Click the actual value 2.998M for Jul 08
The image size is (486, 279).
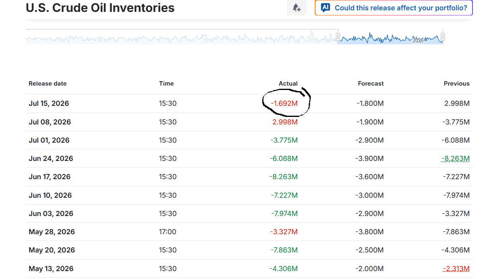285,122
